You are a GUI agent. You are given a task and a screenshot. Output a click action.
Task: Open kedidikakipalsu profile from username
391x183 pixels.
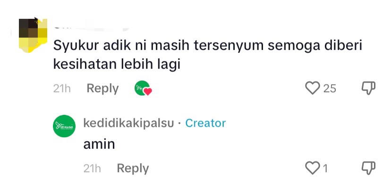coord(128,123)
